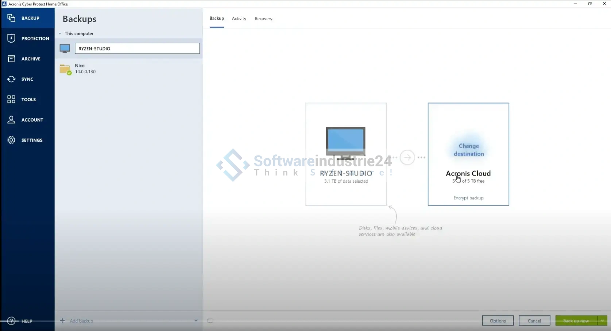The height and width of the screenshot is (331, 611).
Task: Switch to the Recovery tab
Action: click(263, 19)
